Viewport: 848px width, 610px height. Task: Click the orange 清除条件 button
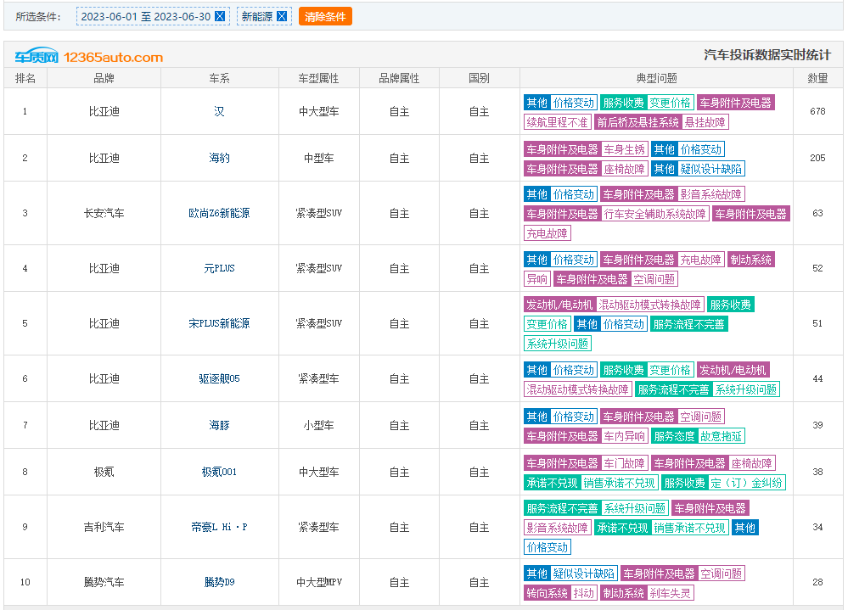coord(325,17)
